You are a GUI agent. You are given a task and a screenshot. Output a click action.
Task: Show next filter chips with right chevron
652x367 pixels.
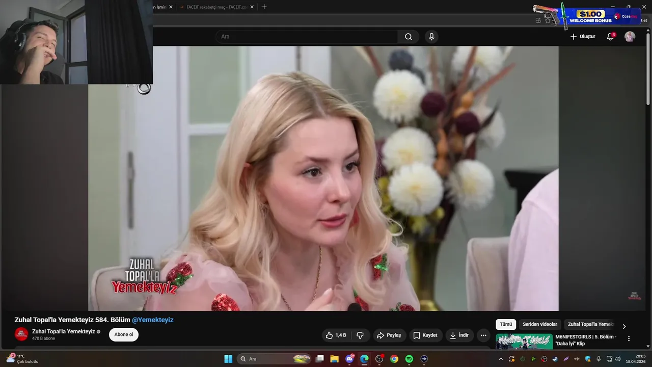[x=624, y=326]
